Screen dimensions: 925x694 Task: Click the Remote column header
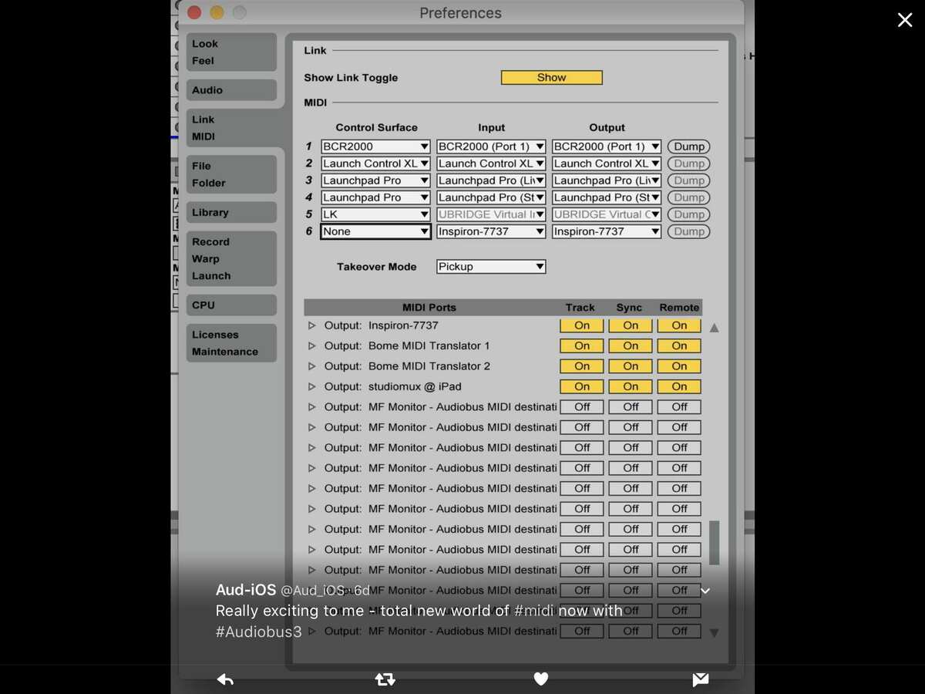pyautogui.click(x=679, y=308)
